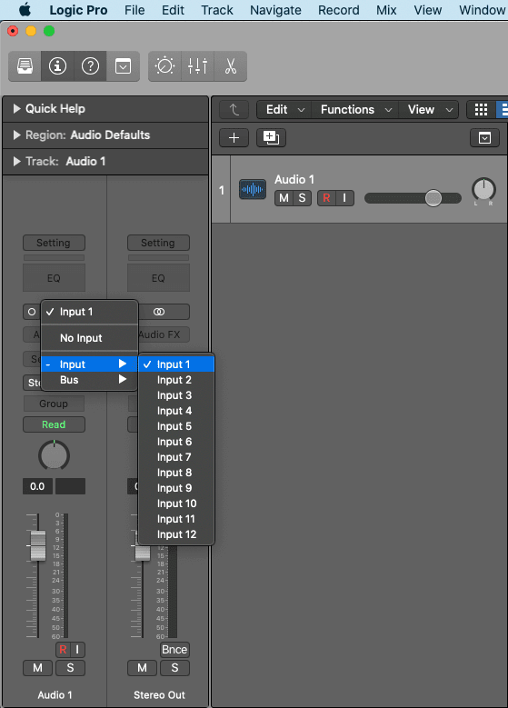
Task: Click the Read automation button
Action: tap(54, 424)
